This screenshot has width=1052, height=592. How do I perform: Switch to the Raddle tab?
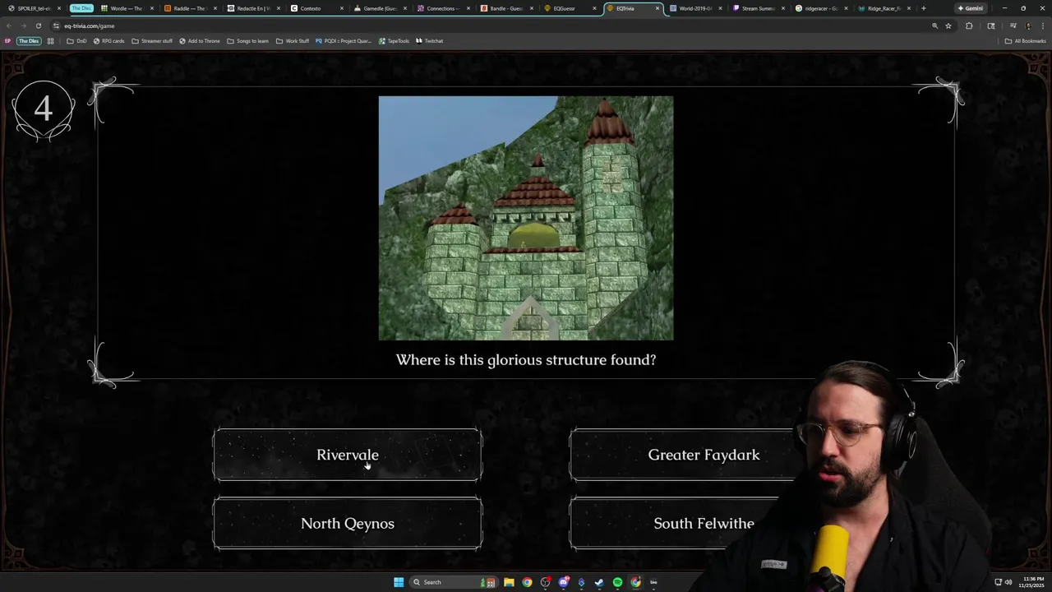pos(188,8)
